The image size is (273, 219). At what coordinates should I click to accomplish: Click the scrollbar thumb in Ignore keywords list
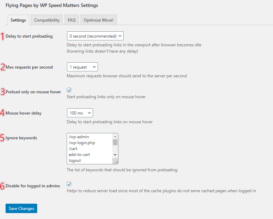115,142
